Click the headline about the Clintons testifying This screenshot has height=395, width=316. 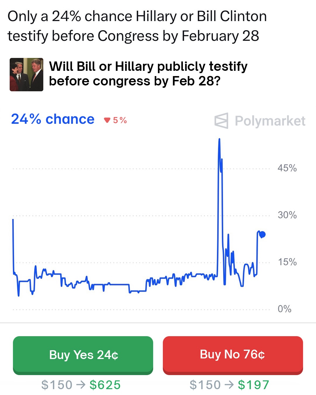[x=137, y=26]
